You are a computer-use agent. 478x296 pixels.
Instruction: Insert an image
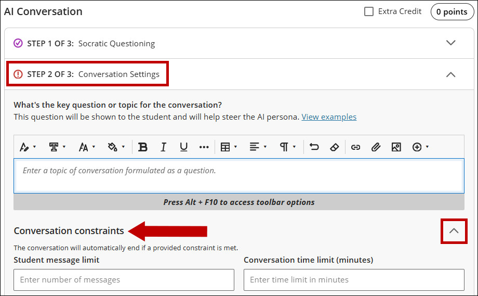coord(396,147)
